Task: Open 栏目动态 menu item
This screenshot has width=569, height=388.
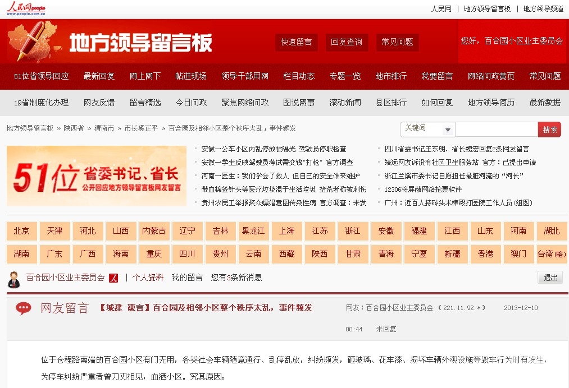Action: (299, 76)
